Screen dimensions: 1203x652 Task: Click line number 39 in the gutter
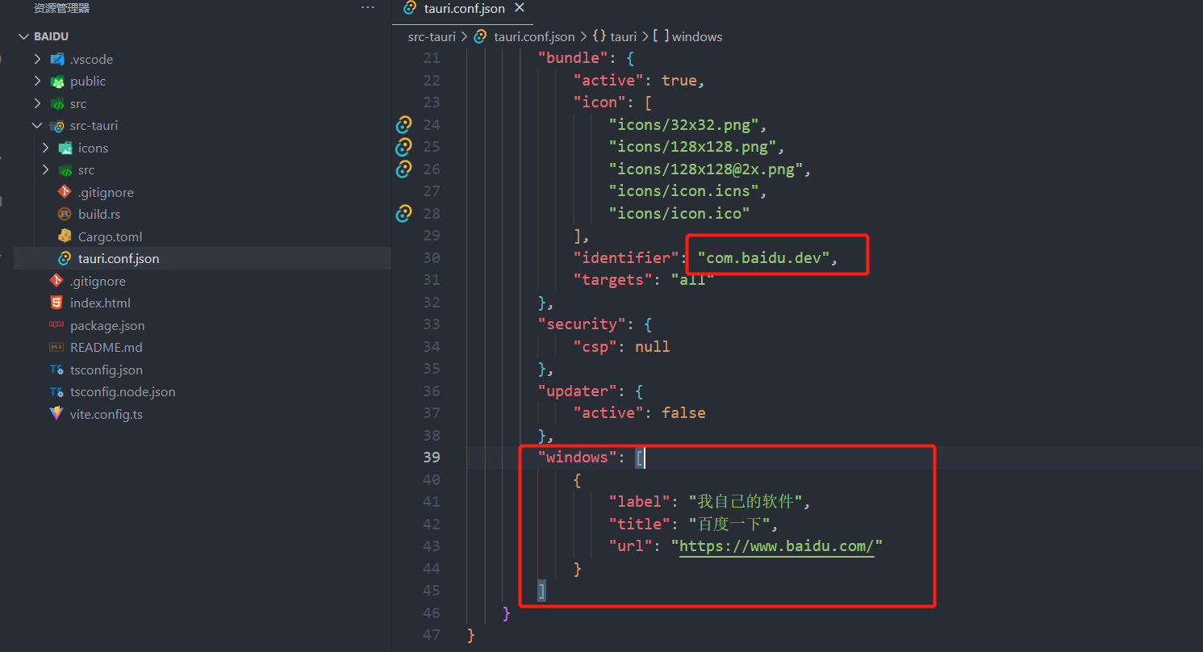tap(432, 457)
